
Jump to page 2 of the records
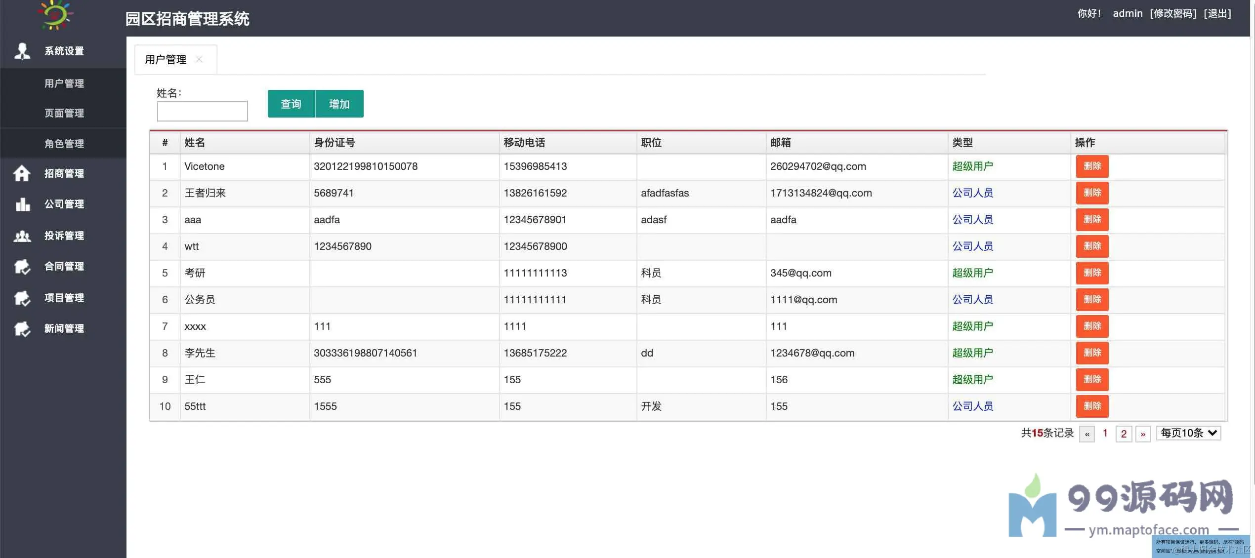1124,434
